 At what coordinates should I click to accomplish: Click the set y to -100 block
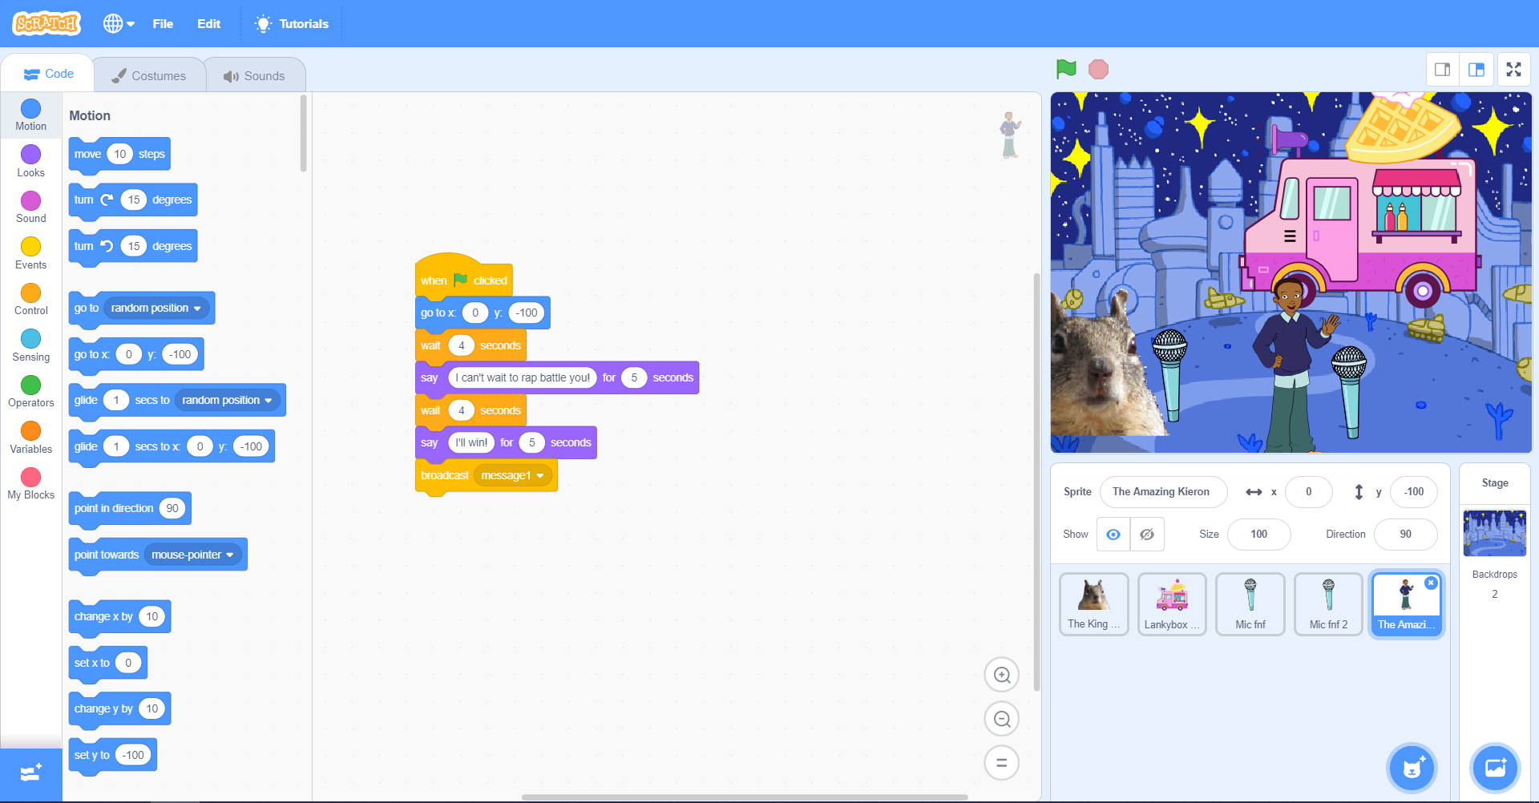point(113,756)
